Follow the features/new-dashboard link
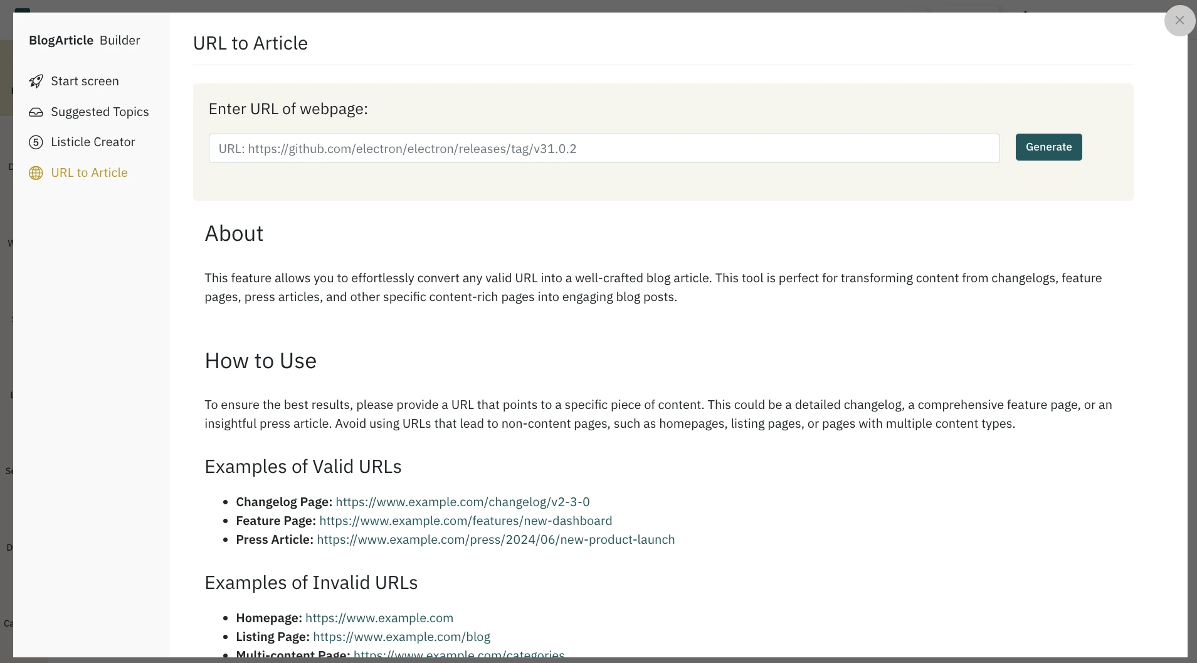1197x663 pixels. (465, 521)
